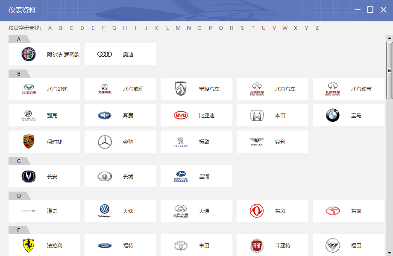
Task: Filter brands by letter H
Action: pyautogui.click(x=125, y=28)
